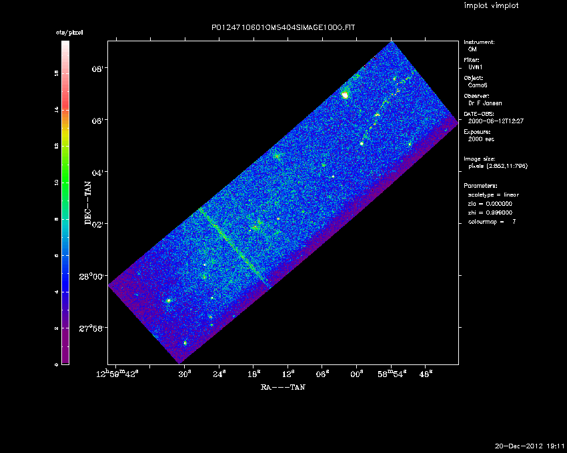Click the Exposure value 2000 sec
The width and height of the screenshot is (567, 453).
tap(481, 139)
